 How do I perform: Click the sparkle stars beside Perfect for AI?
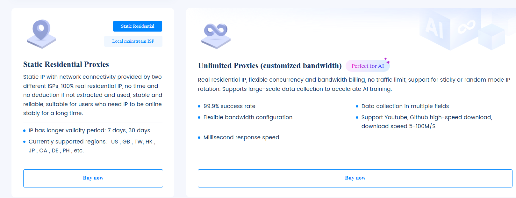[x=387, y=60]
